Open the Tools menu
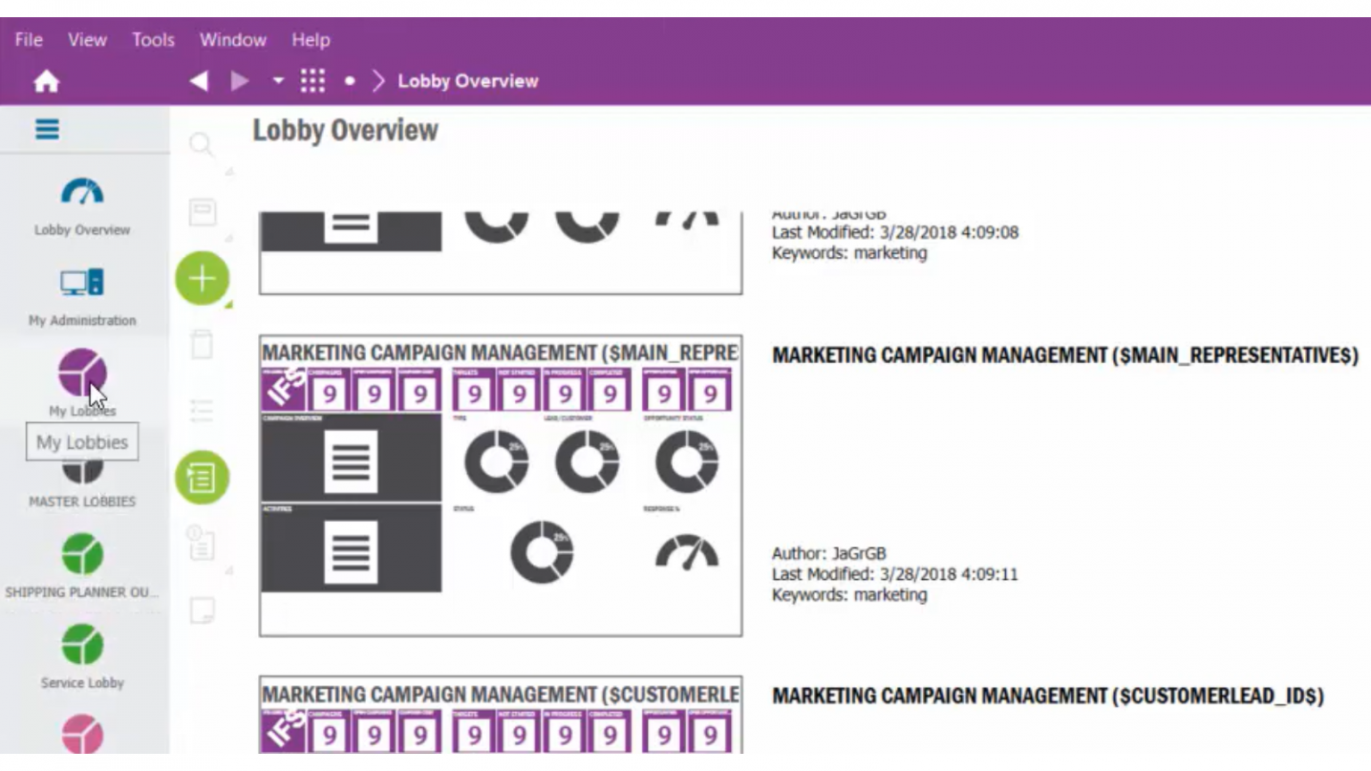This screenshot has width=1371, height=771. click(153, 39)
